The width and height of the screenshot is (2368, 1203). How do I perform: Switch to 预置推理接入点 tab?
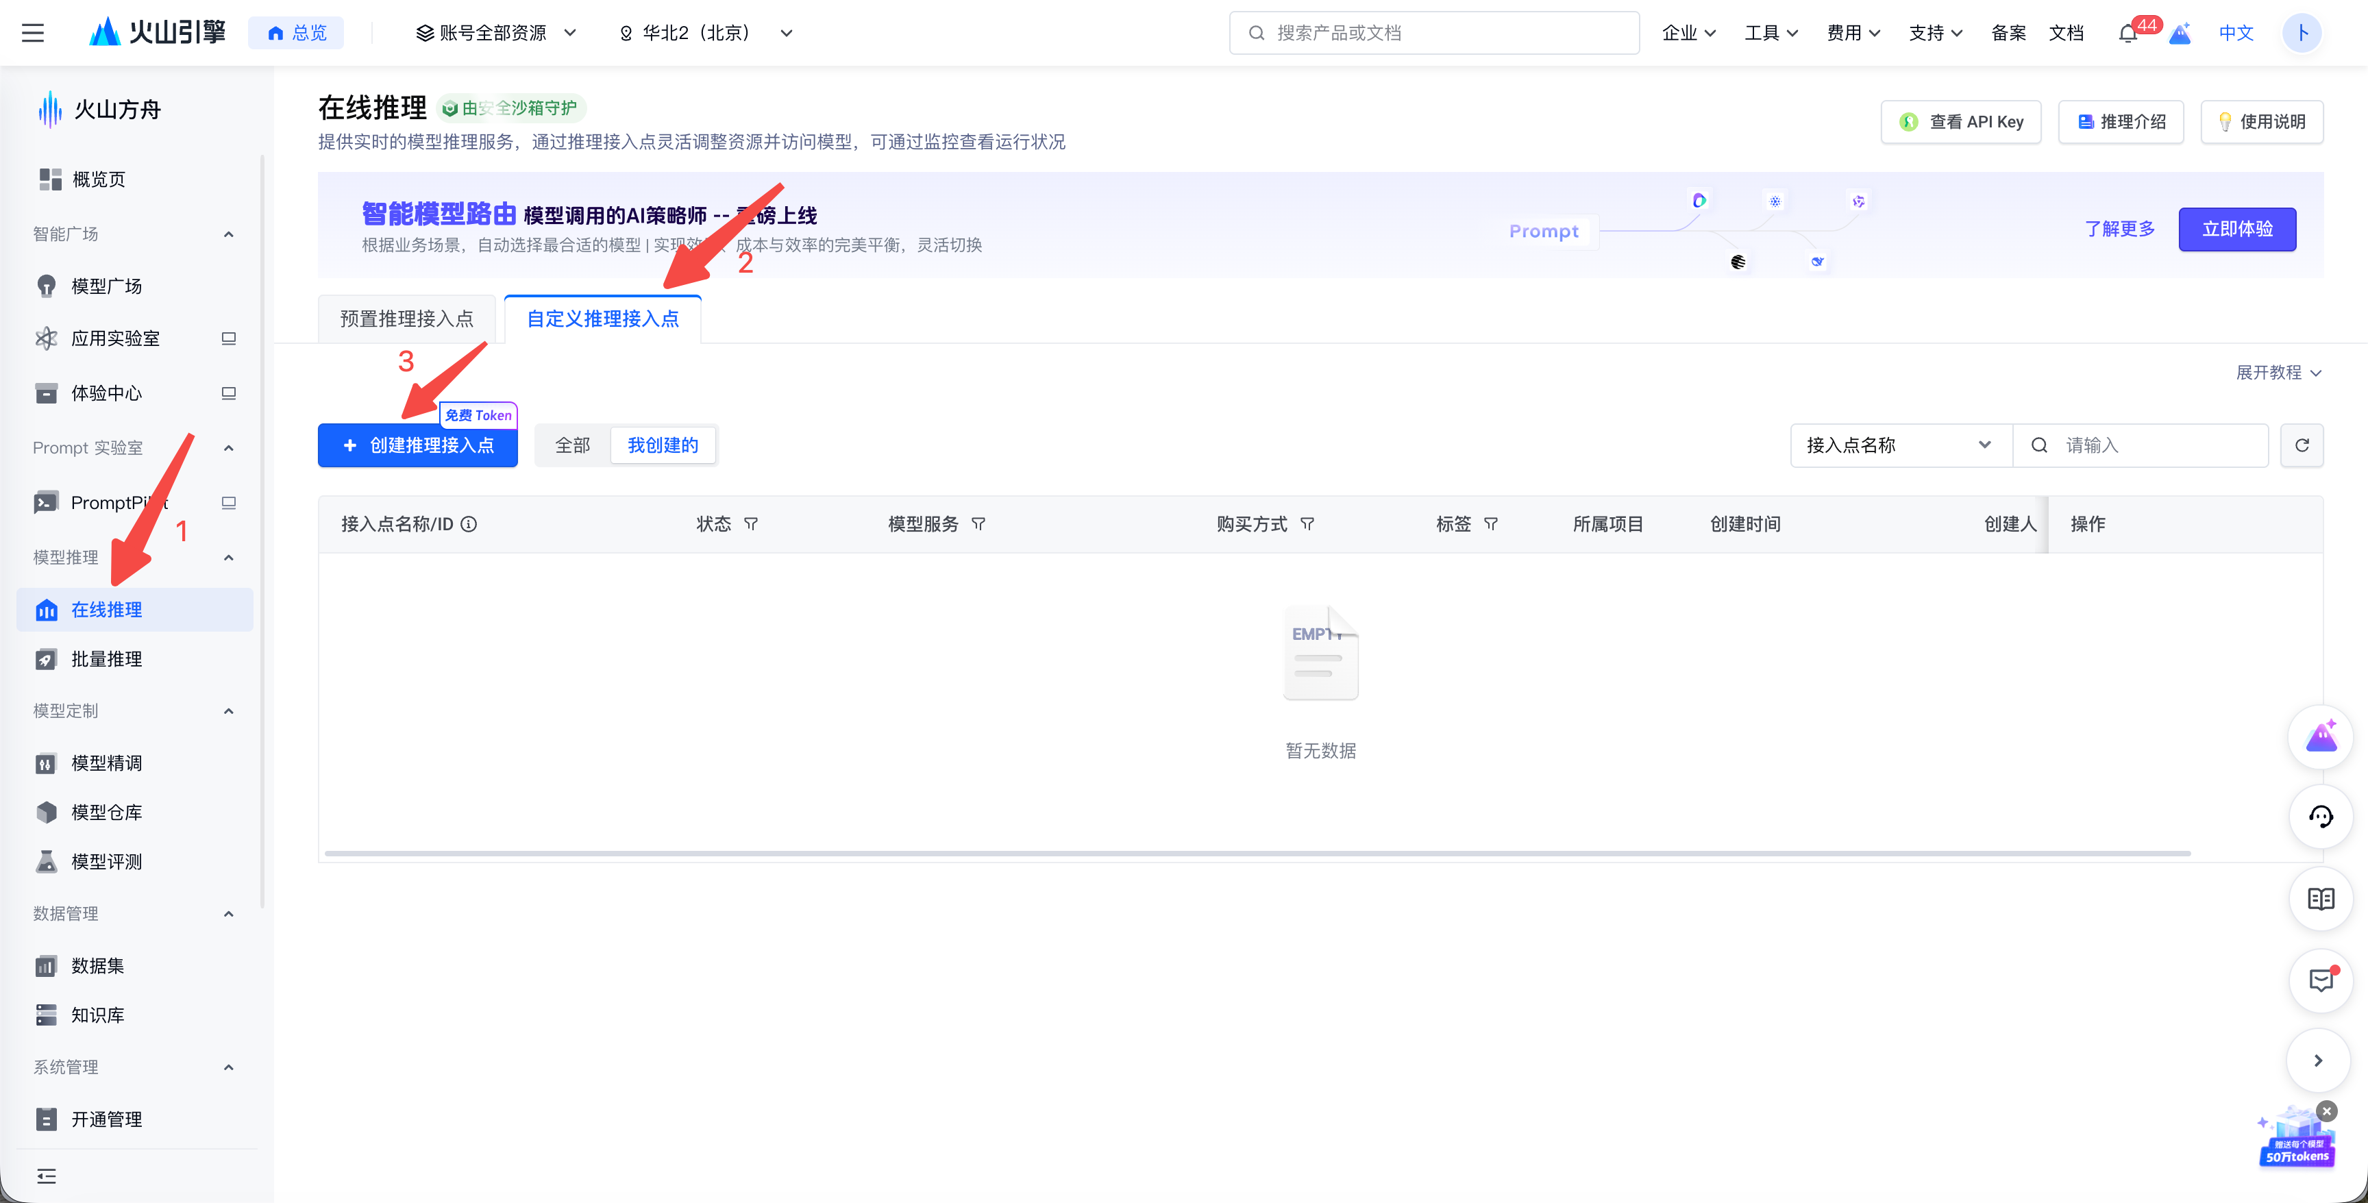[x=407, y=319]
